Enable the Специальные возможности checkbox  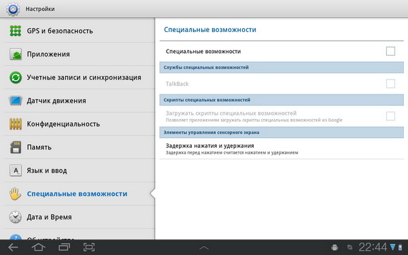390,51
